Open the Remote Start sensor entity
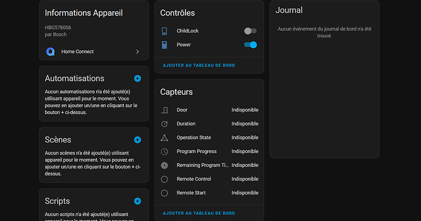The height and width of the screenshot is (221, 421). tap(209, 193)
